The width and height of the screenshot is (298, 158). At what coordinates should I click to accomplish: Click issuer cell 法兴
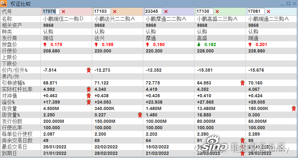pos(99,38)
